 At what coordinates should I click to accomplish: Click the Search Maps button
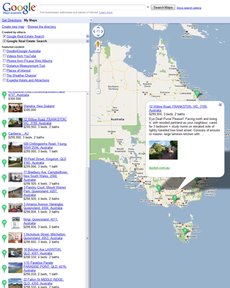point(163,7)
